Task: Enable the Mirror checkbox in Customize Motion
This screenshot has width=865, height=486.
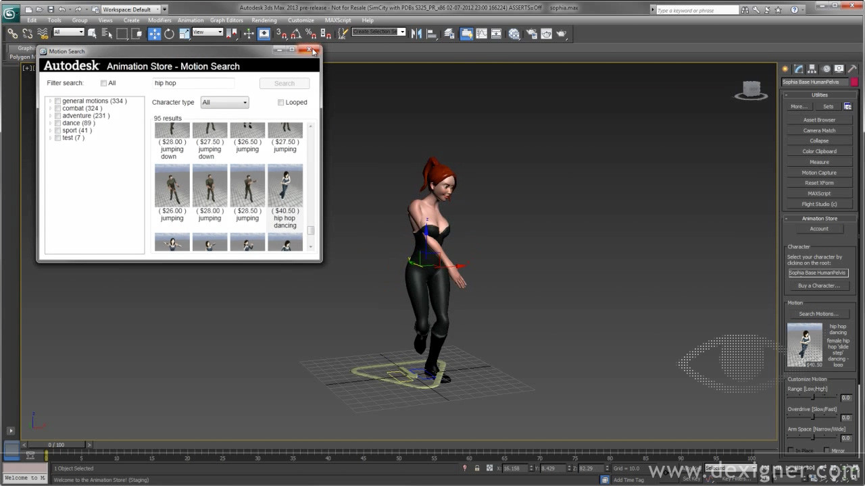Action: (827, 451)
